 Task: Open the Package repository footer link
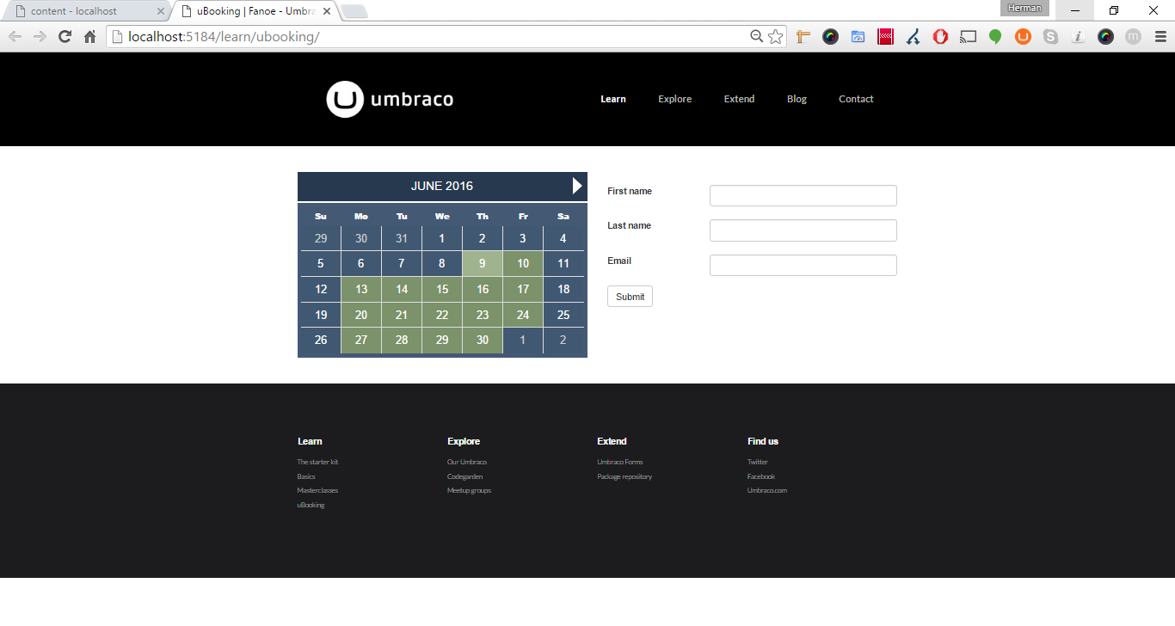click(x=624, y=476)
